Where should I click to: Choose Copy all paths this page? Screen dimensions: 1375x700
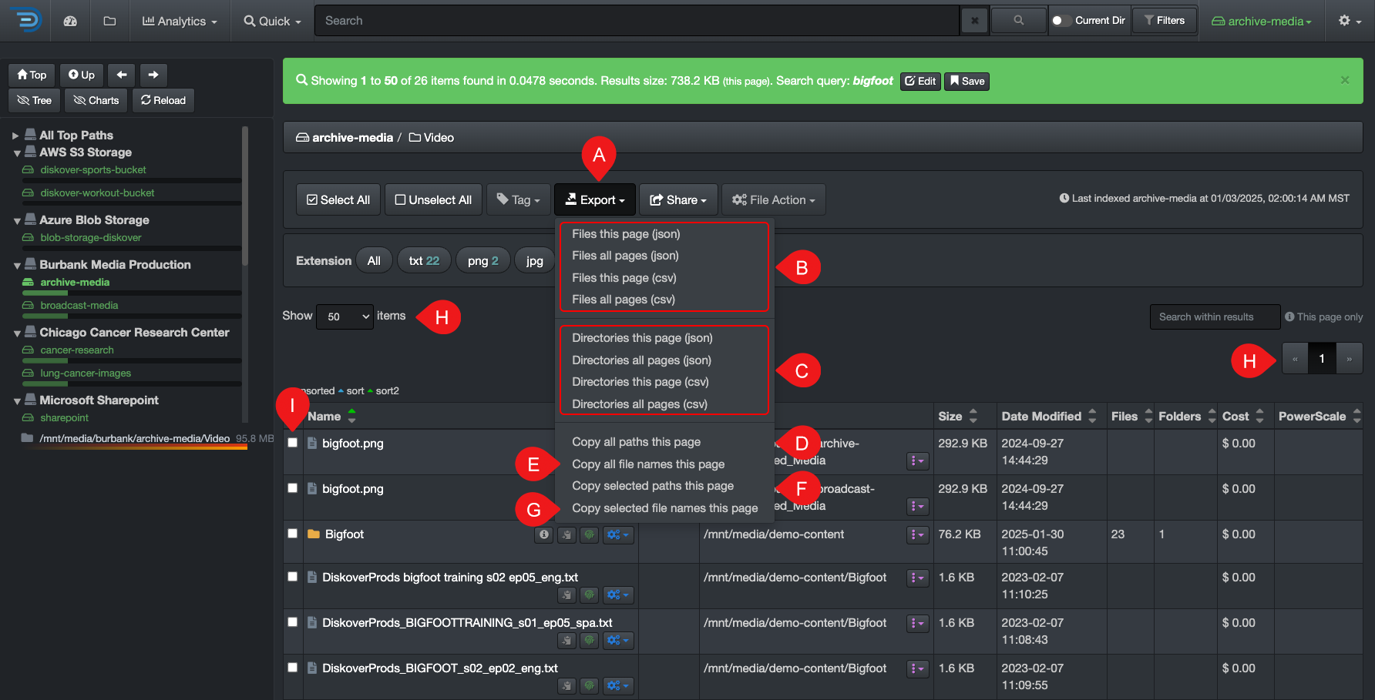pyautogui.click(x=636, y=441)
